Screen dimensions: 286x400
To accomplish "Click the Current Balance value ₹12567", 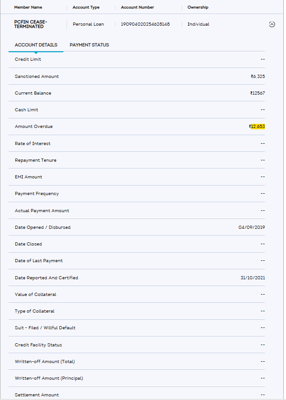I will coord(257,93).
